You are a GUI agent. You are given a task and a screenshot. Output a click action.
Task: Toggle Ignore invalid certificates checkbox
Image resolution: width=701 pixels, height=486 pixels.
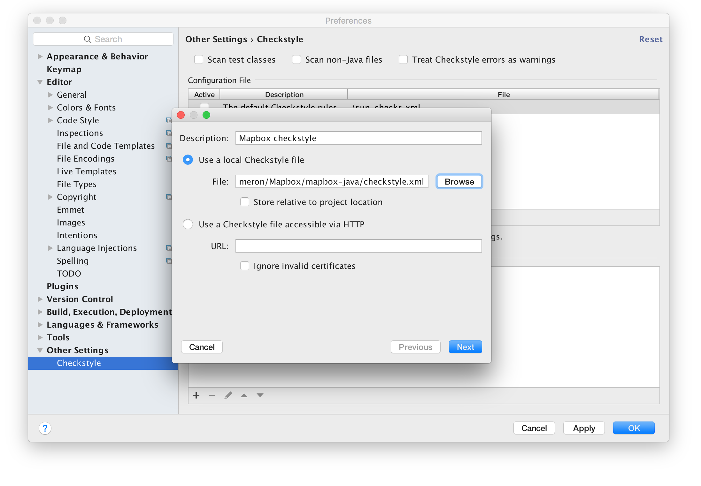245,266
